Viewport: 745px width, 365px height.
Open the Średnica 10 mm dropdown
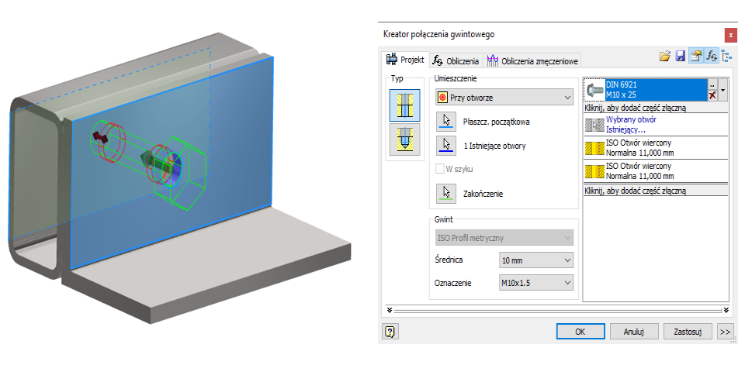(x=536, y=260)
